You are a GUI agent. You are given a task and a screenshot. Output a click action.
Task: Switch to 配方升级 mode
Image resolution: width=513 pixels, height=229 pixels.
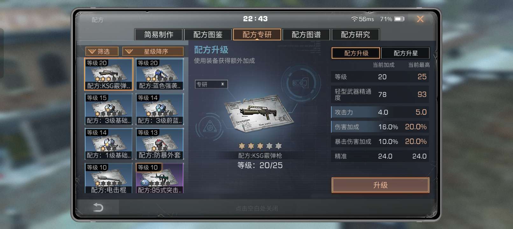click(x=356, y=53)
